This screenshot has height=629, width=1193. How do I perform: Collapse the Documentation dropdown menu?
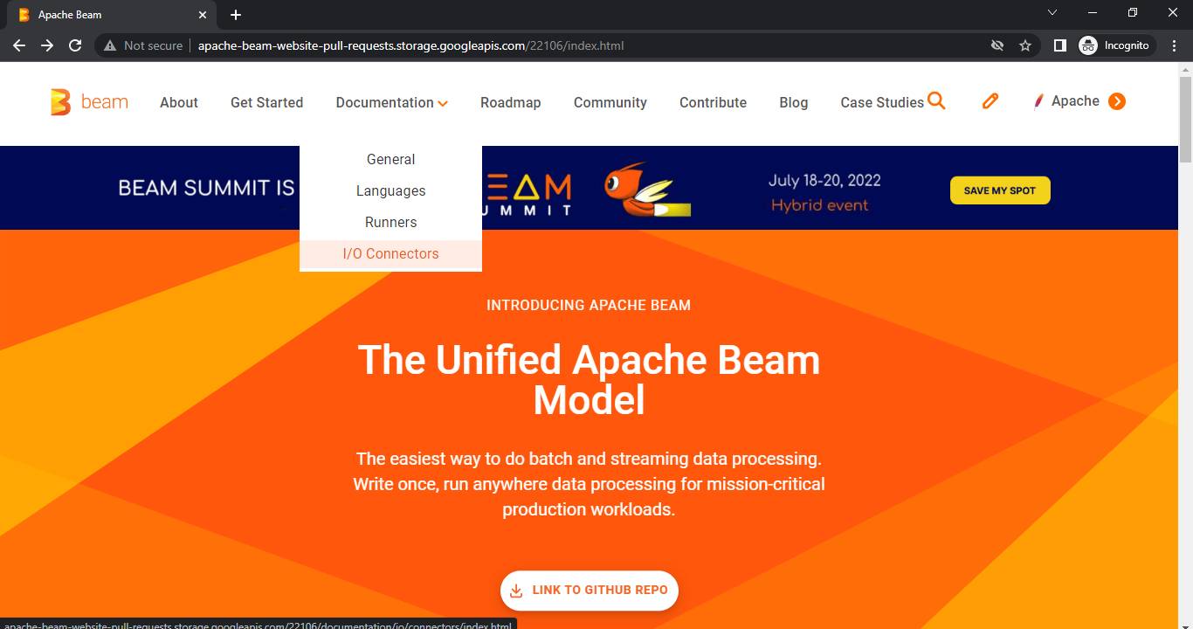[391, 102]
